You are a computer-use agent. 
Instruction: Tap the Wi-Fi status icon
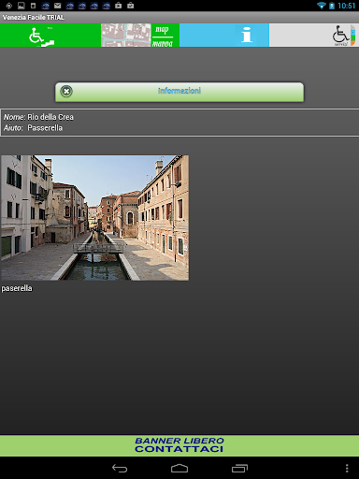tap(321, 6)
